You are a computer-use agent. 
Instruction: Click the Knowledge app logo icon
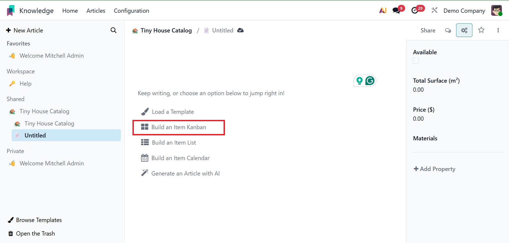click(11, 11)
